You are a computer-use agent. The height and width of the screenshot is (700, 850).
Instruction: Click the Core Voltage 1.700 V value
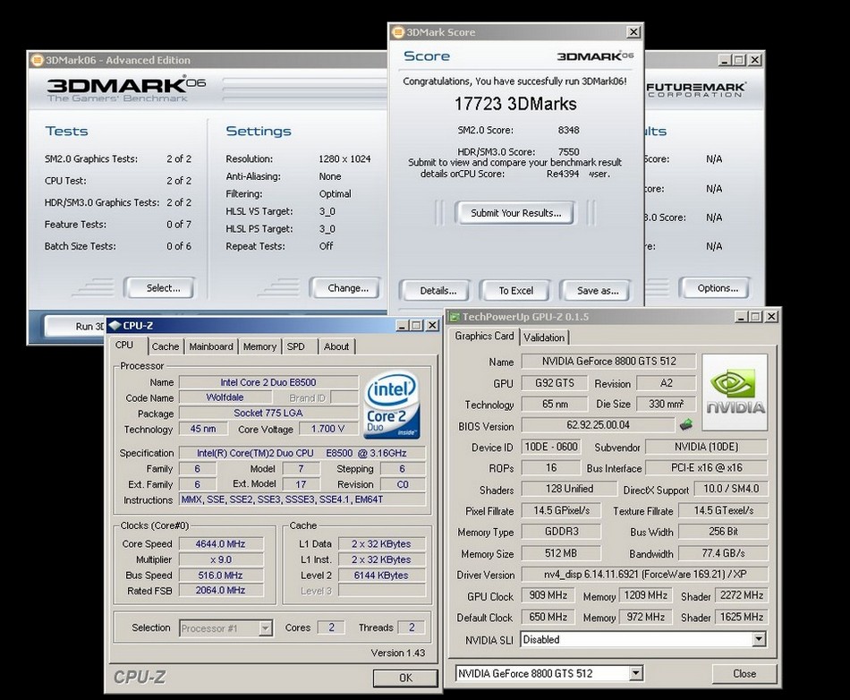pos(327,429)
